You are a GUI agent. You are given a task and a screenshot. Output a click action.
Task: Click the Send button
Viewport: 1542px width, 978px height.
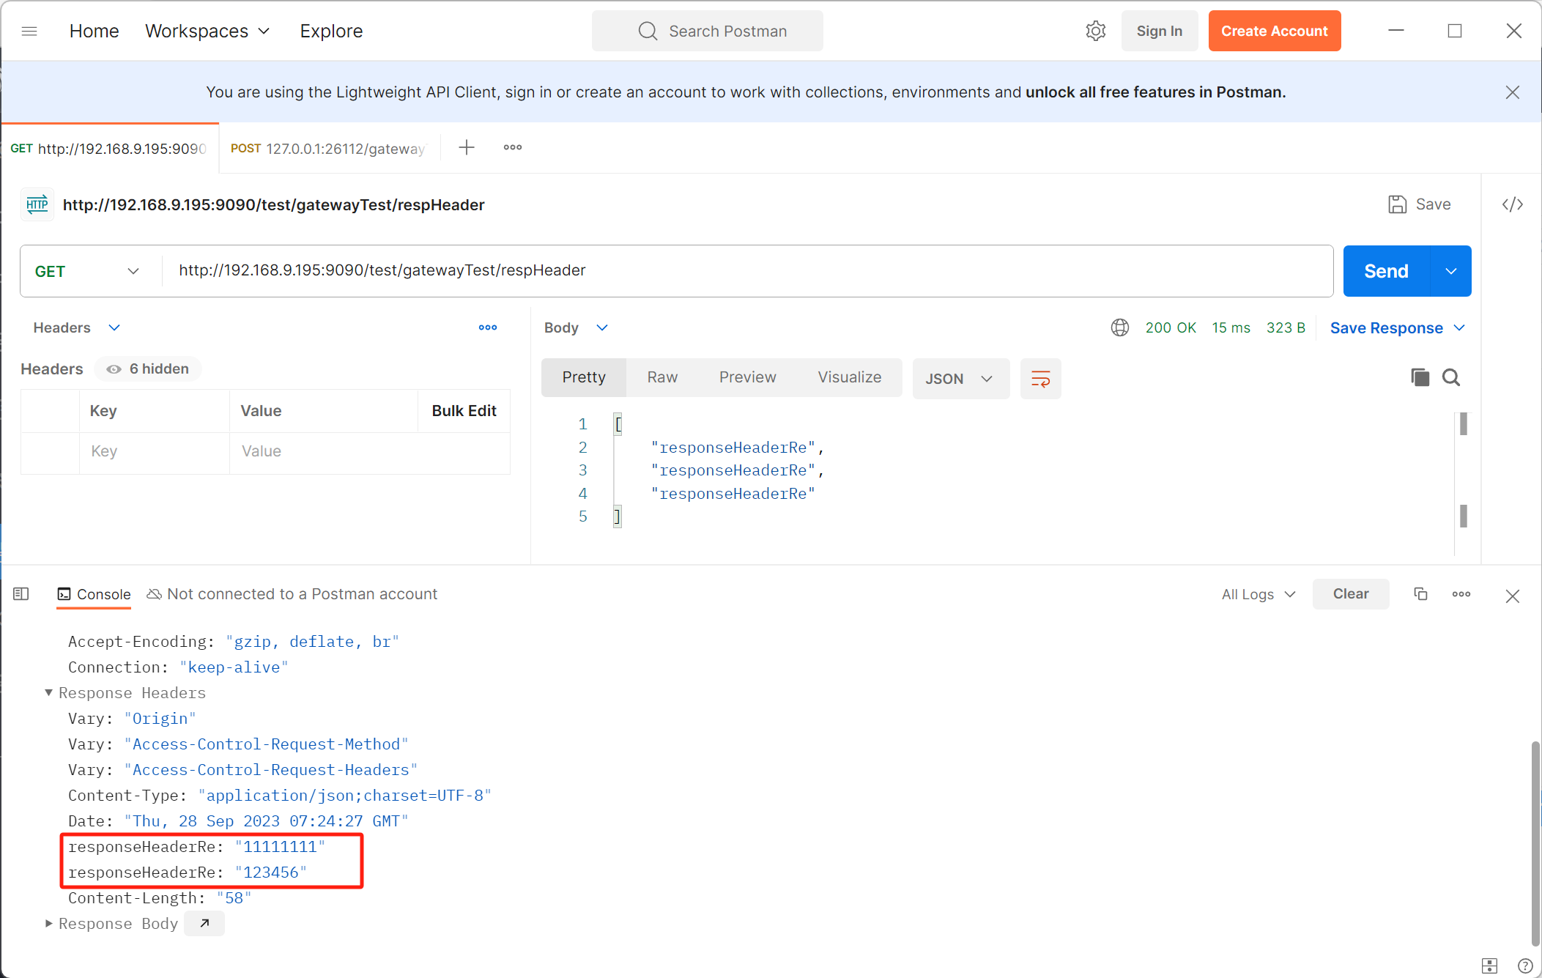coord(1386,271)
